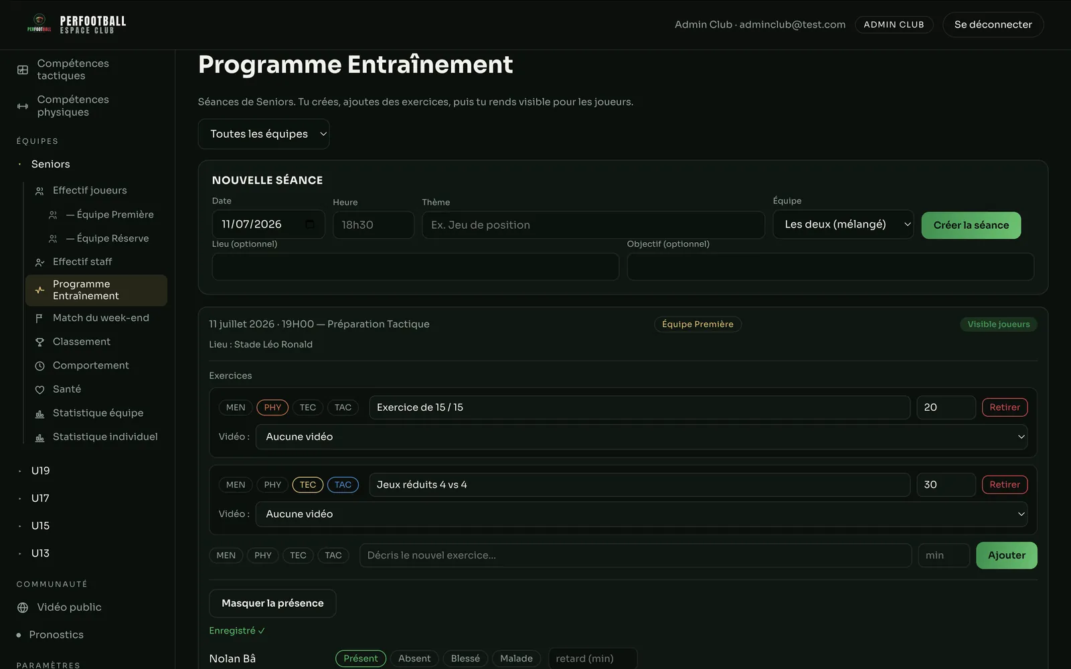
Task: Remove exercise Jeux réduits 4 vs 4
Action: pos(1005,485)
